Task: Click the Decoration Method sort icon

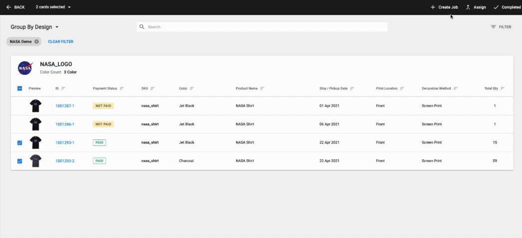Action: coord(456,89)
